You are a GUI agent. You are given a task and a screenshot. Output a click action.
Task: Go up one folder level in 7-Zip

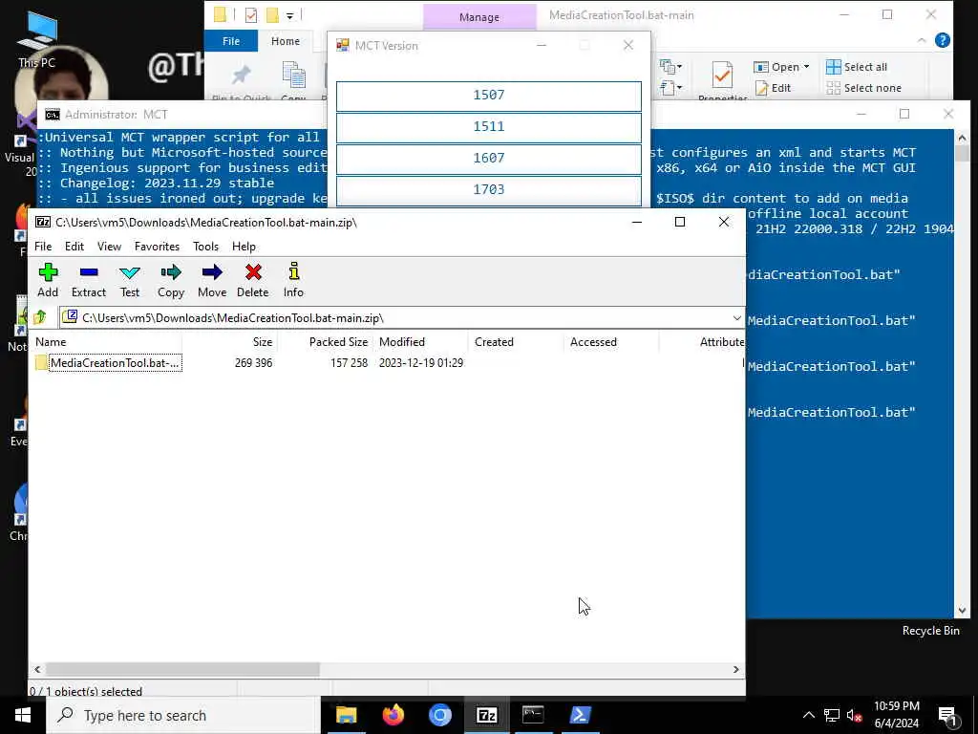tap(40, 317)
